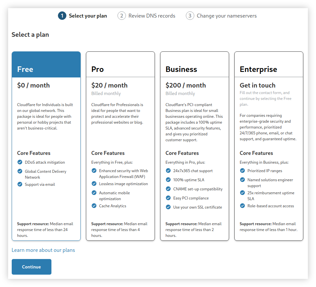The width and height of the screenshot is (316, 287).
Task: Click checkmark beside Role-based account access
Action: (x=242, y=206)
